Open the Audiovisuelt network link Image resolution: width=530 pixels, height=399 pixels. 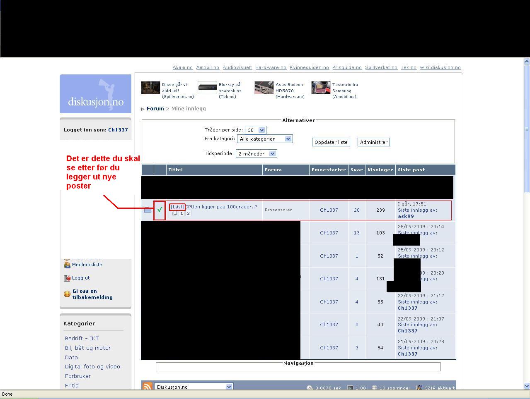click(x=237, y=67)
